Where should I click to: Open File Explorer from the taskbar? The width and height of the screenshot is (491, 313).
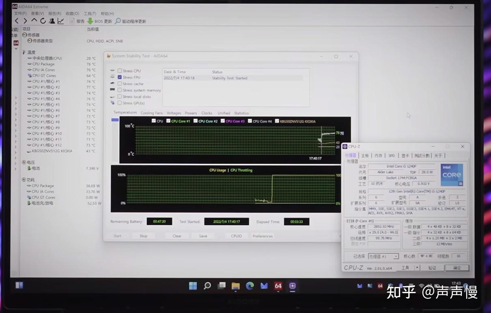236,286
